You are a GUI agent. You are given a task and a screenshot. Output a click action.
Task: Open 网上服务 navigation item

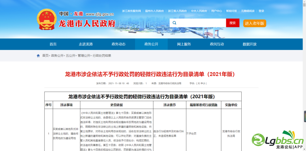pyautogui.click(x=184, y=44)
